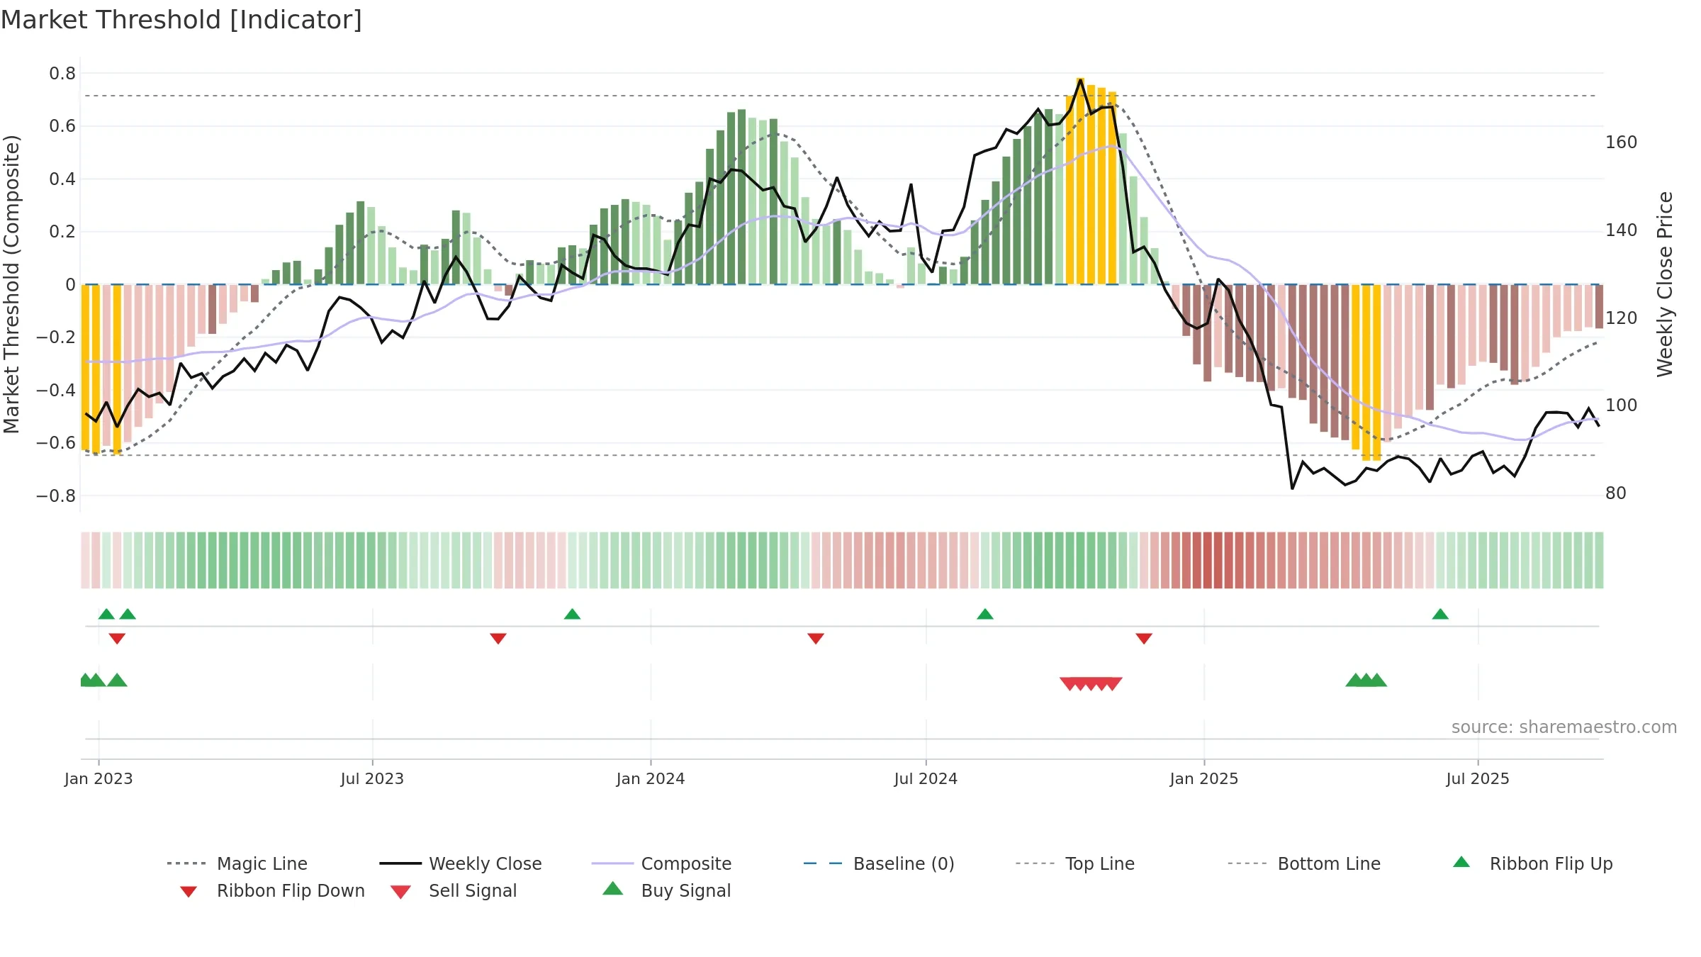Click the 100 price axis label
This screenshot has height=957, width=1701.
[x=1622, y=405]
